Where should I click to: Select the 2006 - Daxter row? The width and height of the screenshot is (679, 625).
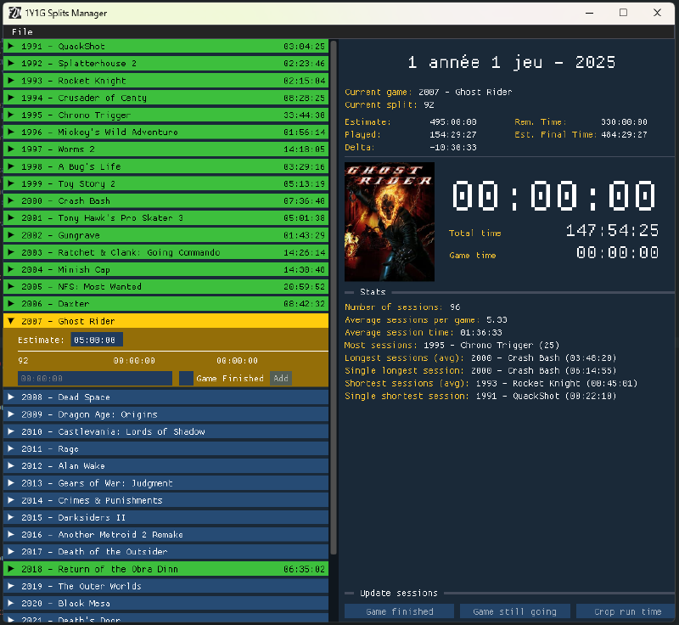[166, 304]
